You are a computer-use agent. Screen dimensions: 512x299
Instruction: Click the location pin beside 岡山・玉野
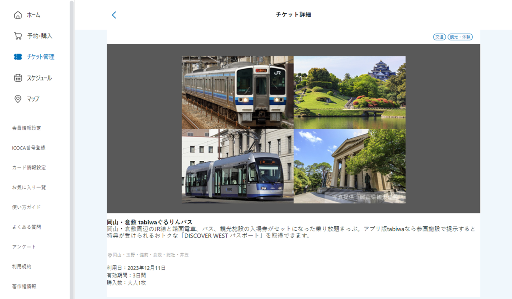(110, 255)
